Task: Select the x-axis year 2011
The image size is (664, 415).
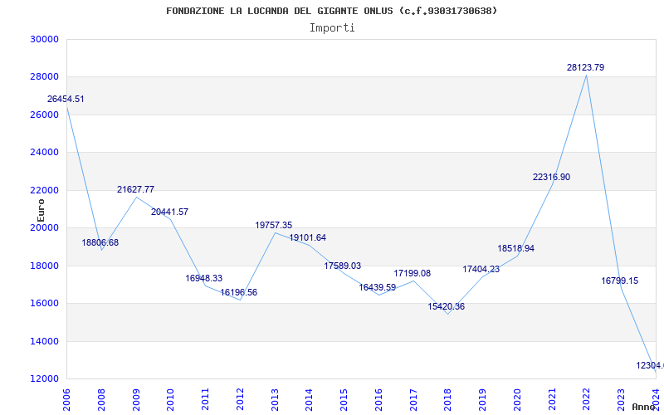Action: pyautogui.click(x=205, y=399)
